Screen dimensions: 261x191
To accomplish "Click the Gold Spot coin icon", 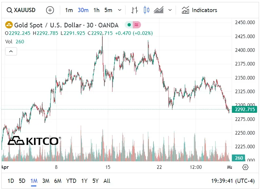I will coord(9,25).
